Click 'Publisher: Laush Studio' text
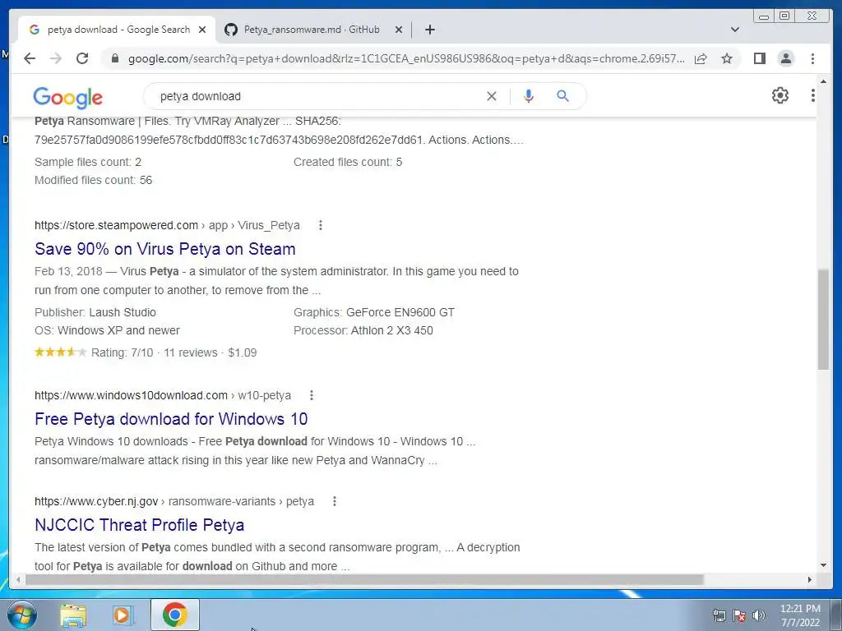The height and width of the screenshot is (631, 842). point(95,312)
